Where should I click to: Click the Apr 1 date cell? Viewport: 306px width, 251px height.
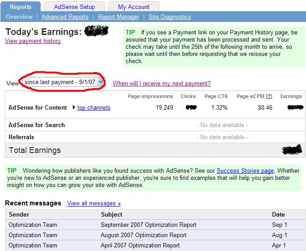(279, 245)
